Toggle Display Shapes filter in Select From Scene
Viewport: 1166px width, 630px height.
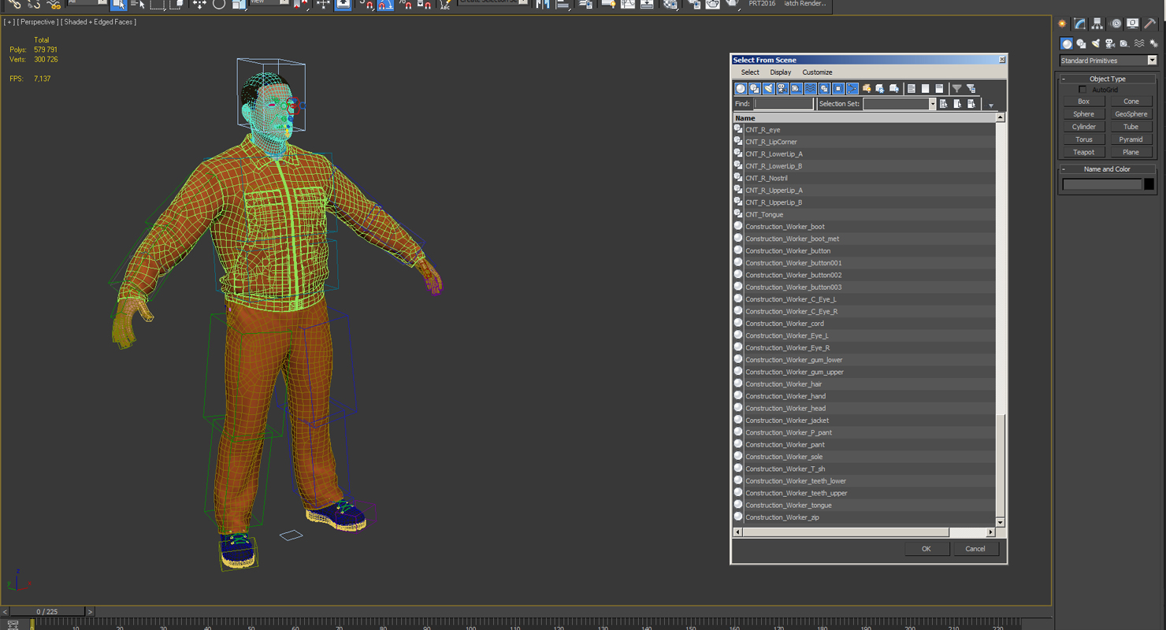[x=755, y=88]
